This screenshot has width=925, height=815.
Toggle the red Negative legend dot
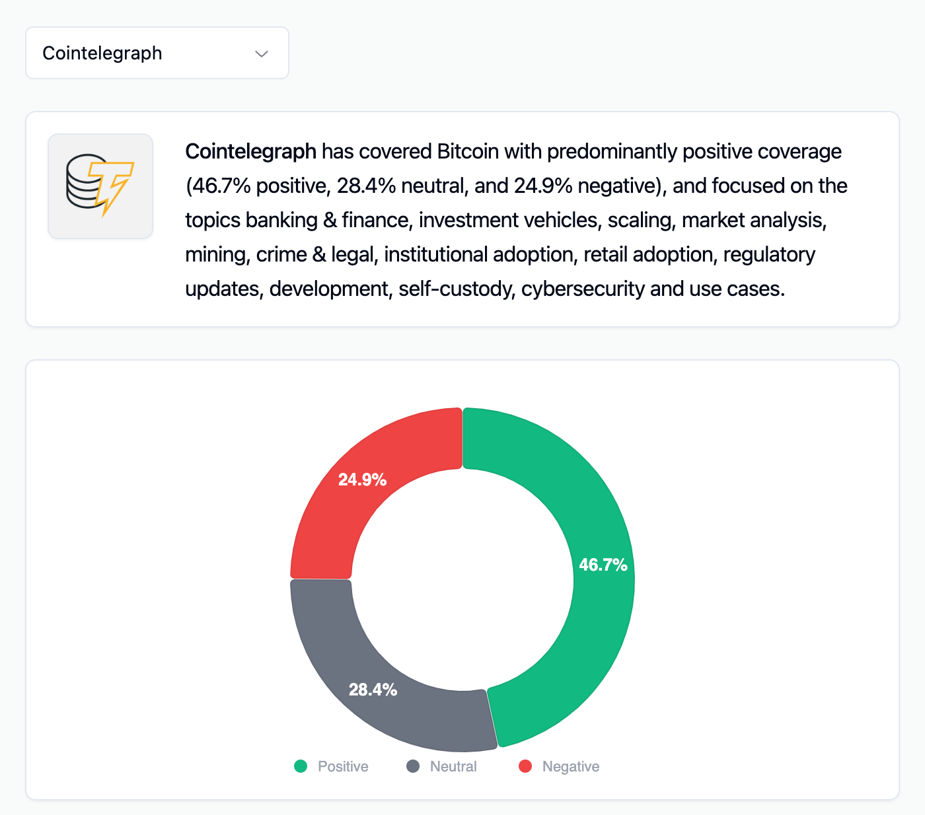click(x=525, y=766)
